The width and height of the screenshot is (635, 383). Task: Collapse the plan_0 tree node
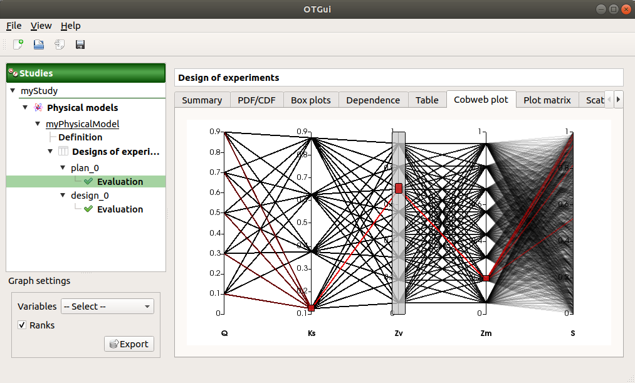click(x=63, y=168)
